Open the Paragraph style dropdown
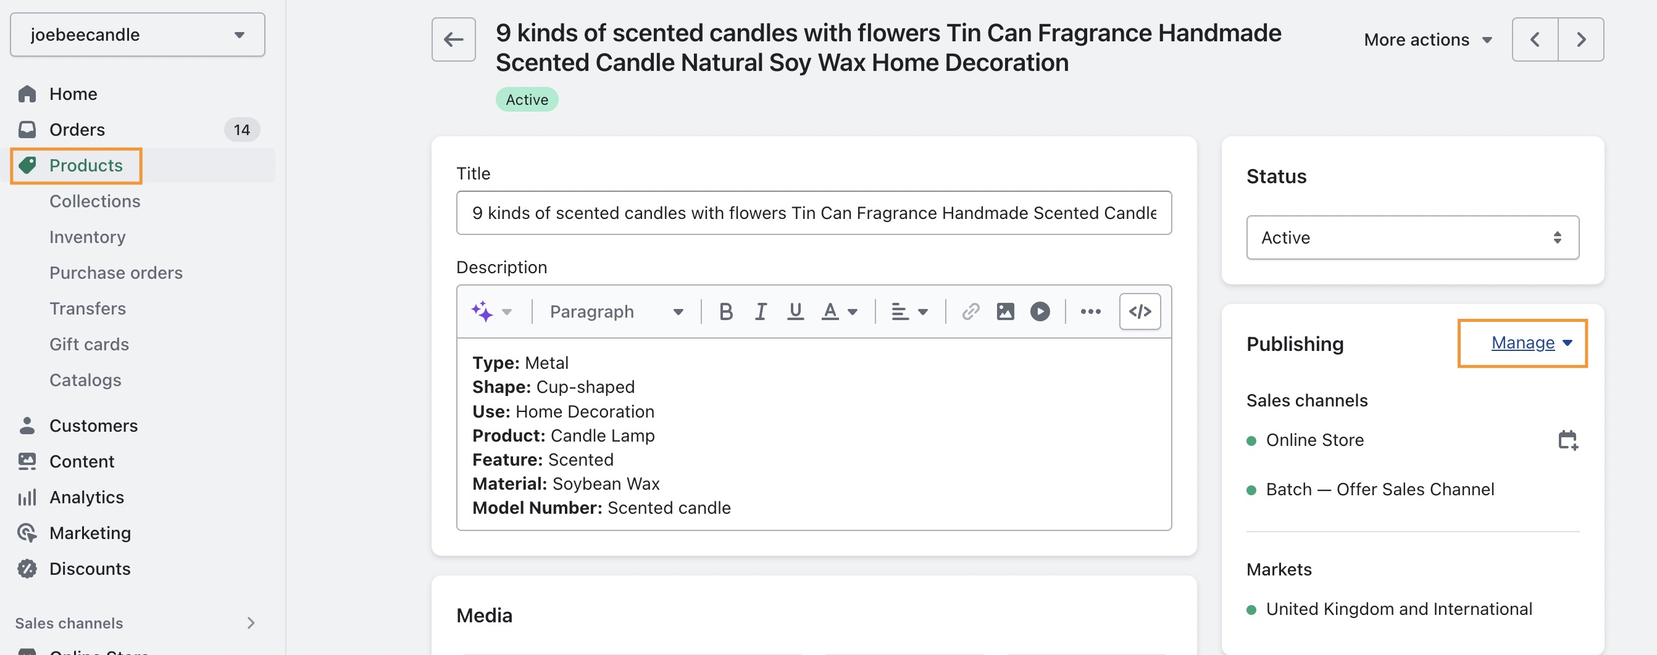 click(x=616, y=311)
